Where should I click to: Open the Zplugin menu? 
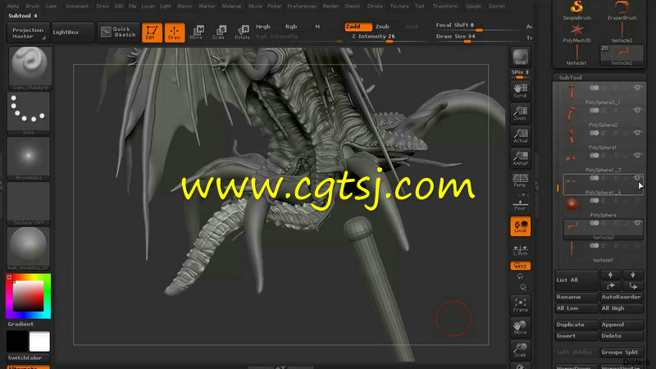pos(473,7)
